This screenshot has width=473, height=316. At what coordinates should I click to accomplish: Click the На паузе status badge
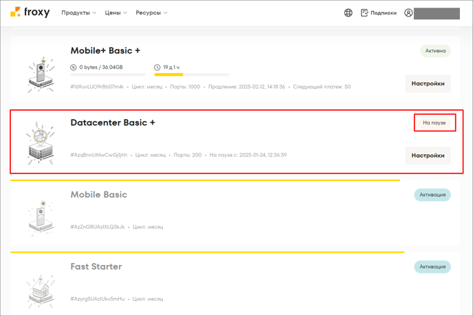pos(434,123)
